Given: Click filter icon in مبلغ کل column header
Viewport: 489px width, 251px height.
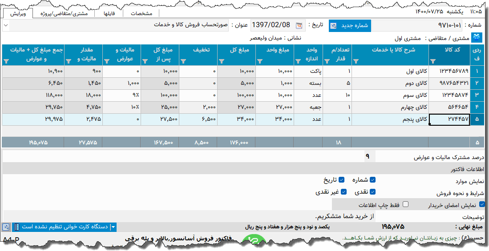Looking at the screenshot, I should click(222, 61).
